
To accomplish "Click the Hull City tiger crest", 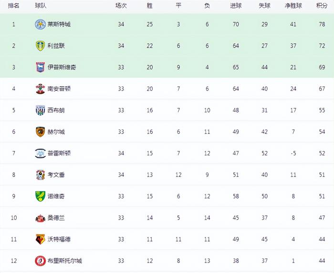I will 40,132.
